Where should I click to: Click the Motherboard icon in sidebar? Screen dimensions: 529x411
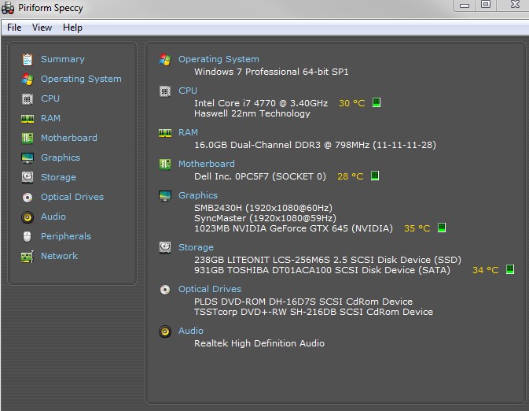(28, 138)
